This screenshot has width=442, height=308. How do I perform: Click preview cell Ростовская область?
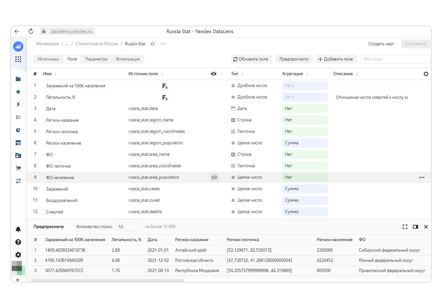194,261
